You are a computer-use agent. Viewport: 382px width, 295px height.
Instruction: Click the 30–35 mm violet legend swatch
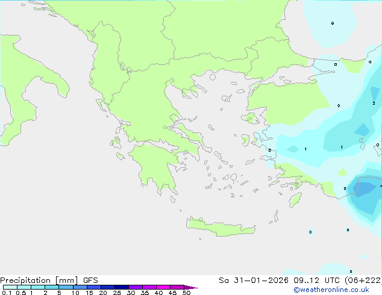click(x=135, y=287)
